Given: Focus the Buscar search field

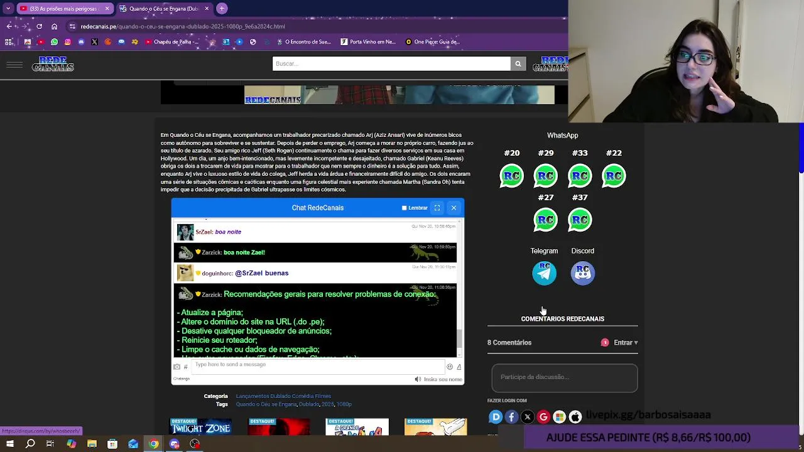Looking at the screenshot, I should point(391,63).
